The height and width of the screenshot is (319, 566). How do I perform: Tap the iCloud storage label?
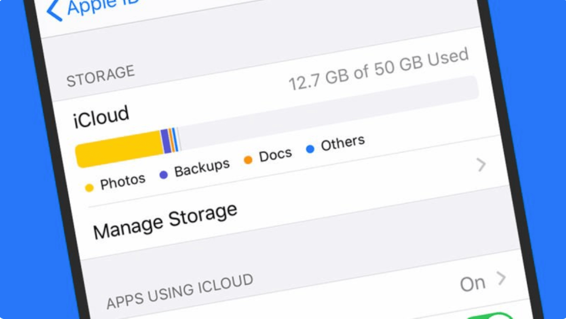[101, 117]
